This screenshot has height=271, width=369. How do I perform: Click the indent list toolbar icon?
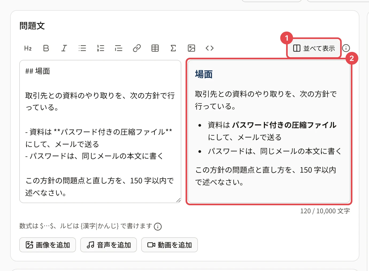coord(119,48)
